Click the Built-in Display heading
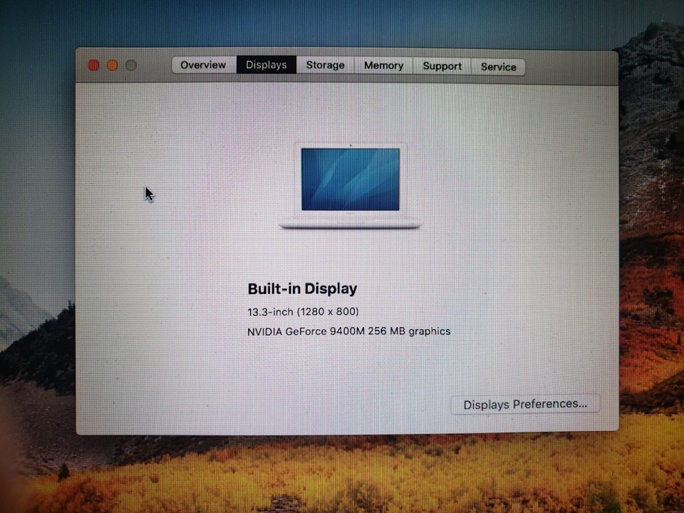684x513 pixels. pyautogui.click(x=302, y=289)
